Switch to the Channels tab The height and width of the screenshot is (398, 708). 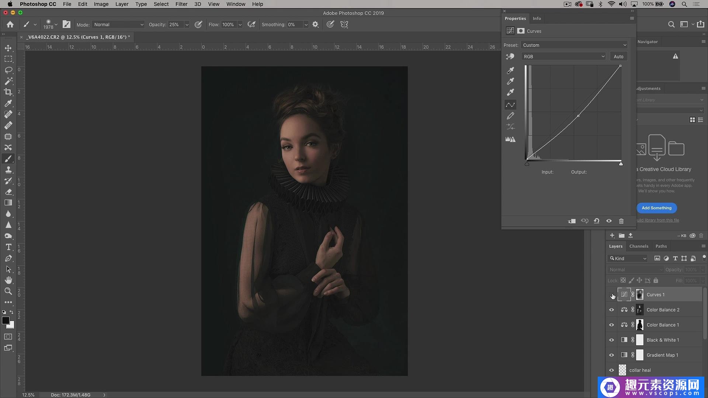pyautogui.click(x=639, y=246)
